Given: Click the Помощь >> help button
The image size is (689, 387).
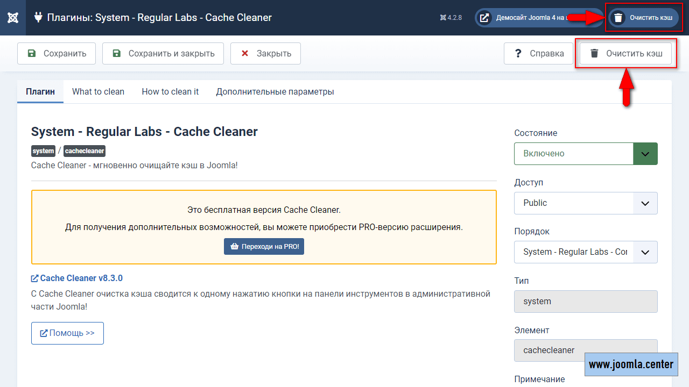Looking at the screenshot, I should click(x=67, y=333).
